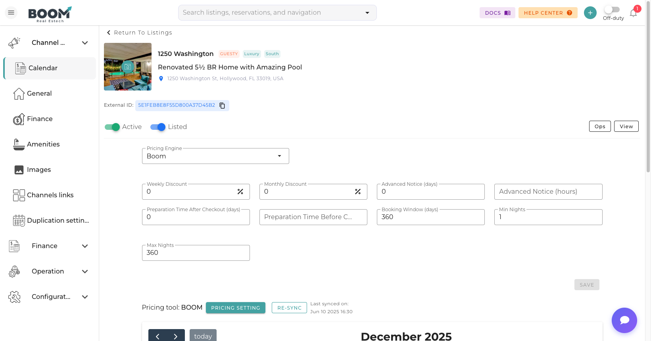Click the green plus add button
Screen dimensions: 651x341
coord(590,13)
